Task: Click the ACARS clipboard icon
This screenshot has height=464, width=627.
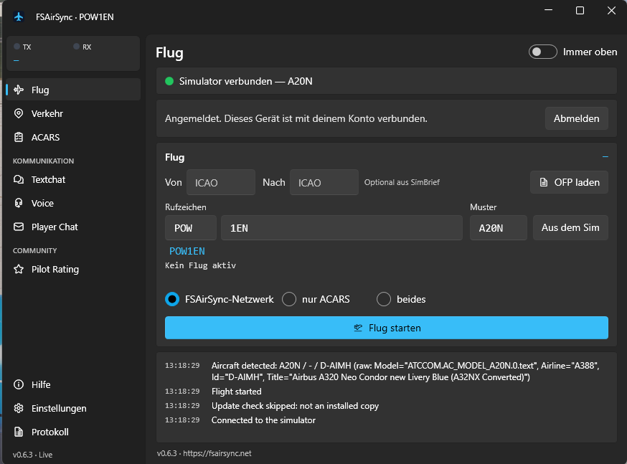Action: tap(19, 137)
